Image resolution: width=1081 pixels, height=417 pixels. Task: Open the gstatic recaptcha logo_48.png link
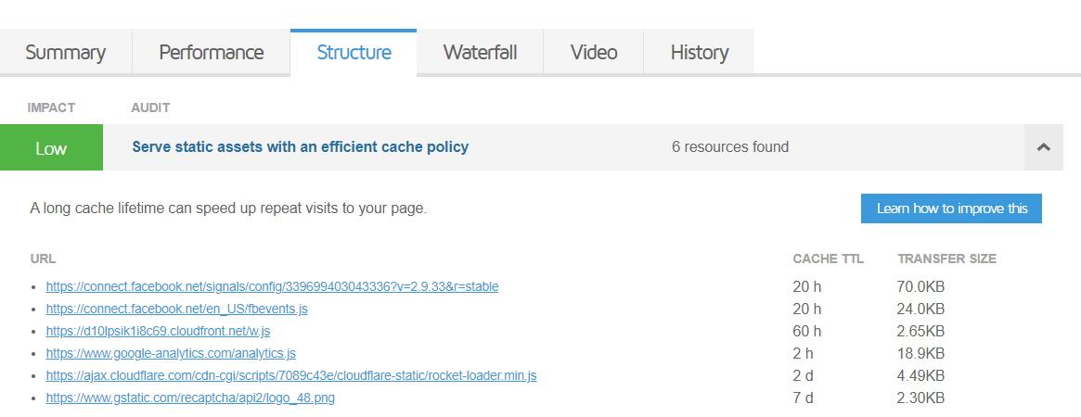point(190,398)
